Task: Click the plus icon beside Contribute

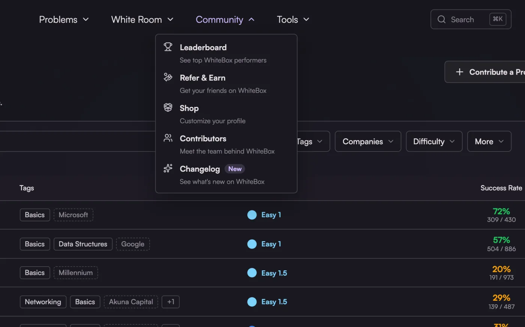Action: (459, 72)
